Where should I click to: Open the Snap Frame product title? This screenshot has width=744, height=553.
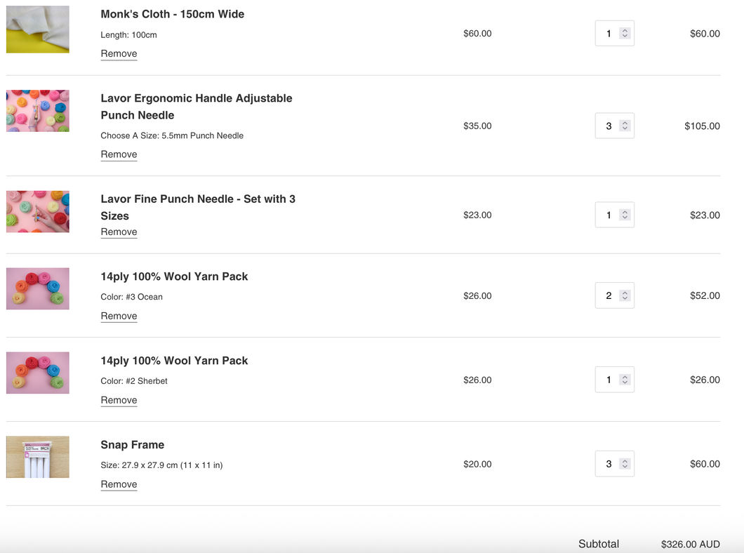(133, 445)
